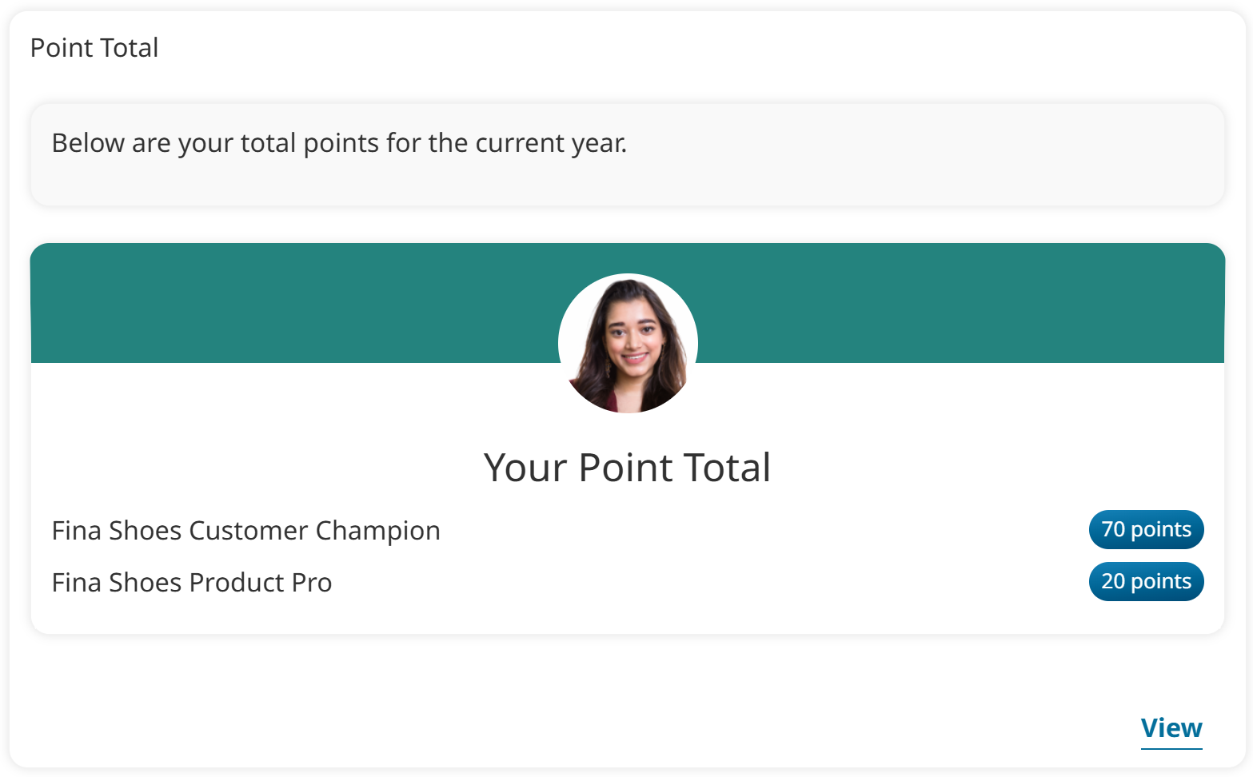Open details via the View link
Screen dimensions: 1253x777
coord(1171,728)
